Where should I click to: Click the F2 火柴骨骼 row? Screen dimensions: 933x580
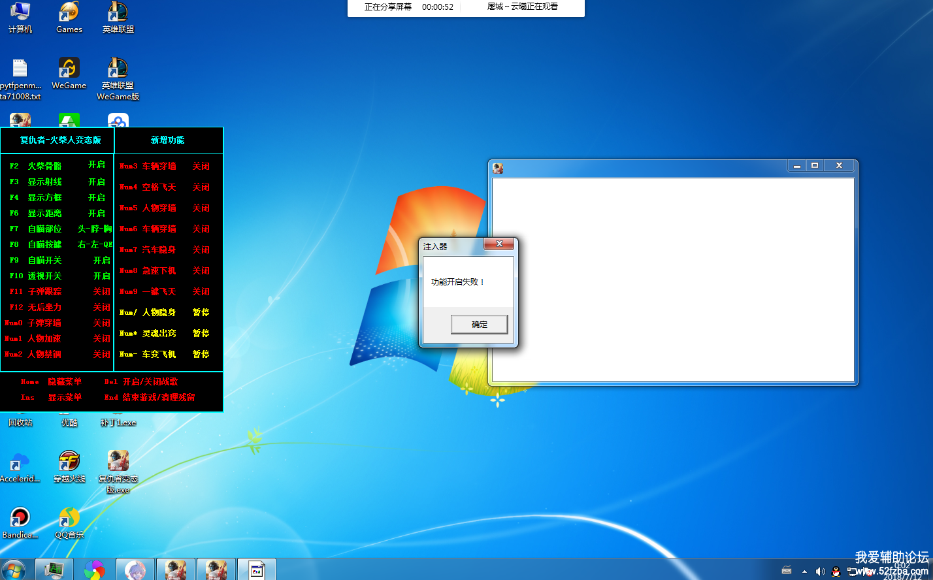[x=57, y=165]
